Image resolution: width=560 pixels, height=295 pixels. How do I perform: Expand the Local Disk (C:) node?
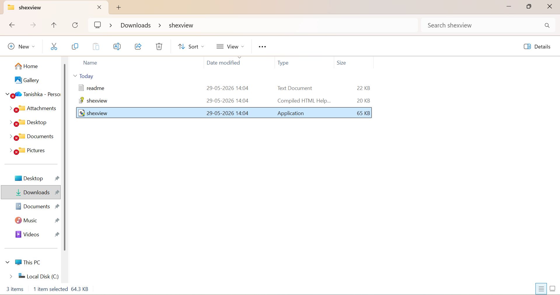[11, 276]
